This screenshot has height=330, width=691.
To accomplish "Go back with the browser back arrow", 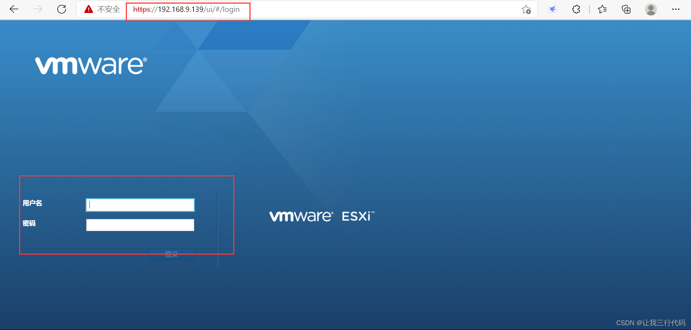I will pyautogui.click(x=14, y=9).
